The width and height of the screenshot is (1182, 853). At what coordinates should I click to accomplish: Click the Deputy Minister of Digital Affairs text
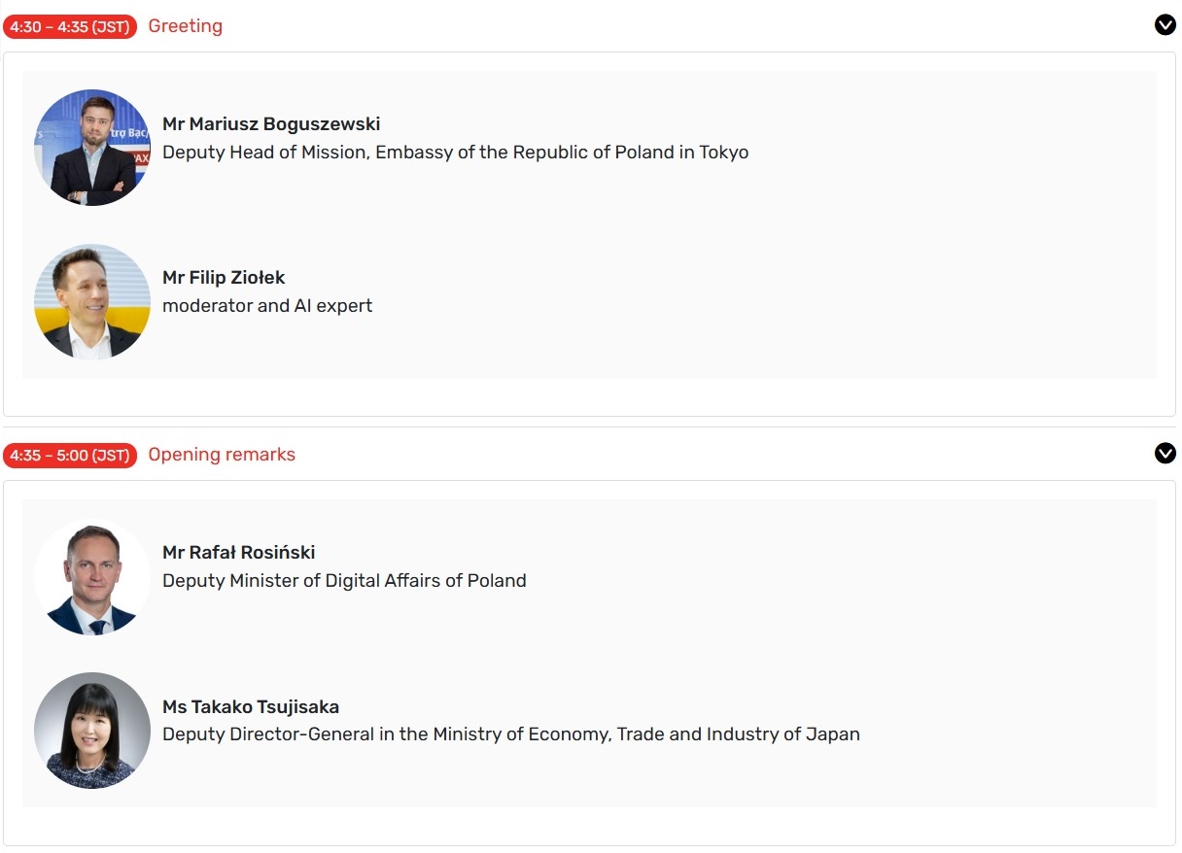[344, 581]
